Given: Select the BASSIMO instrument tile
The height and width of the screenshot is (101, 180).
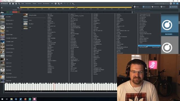Looking at the screenshot, I should pos(170,24).
